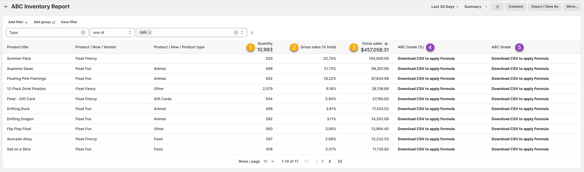The image size is (584, 172).
Task: Click Export / Save As button
Action: (545, 7)
